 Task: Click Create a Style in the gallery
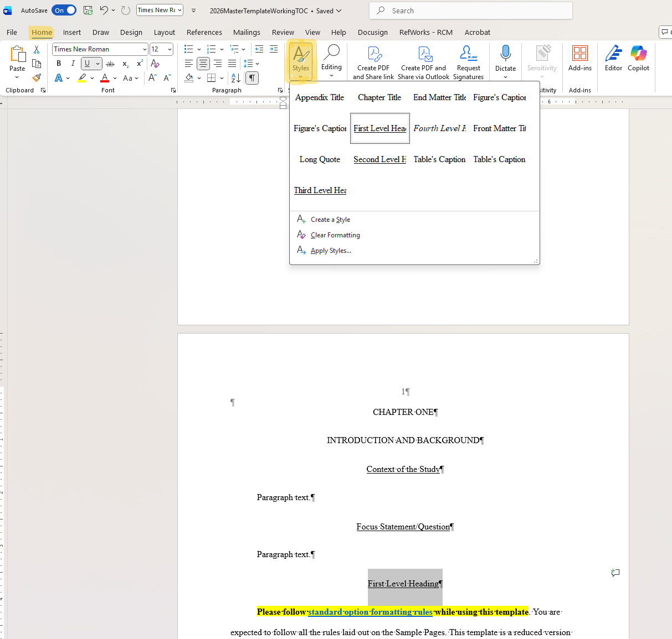click(x=331, y=219)
